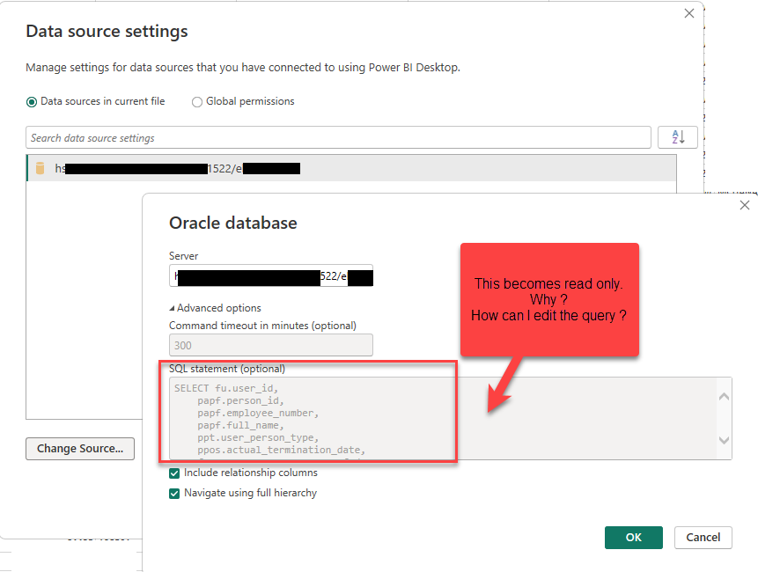The image size is (758, 572).
Task: Click the Server address input field
Action: tap(271, 275)
